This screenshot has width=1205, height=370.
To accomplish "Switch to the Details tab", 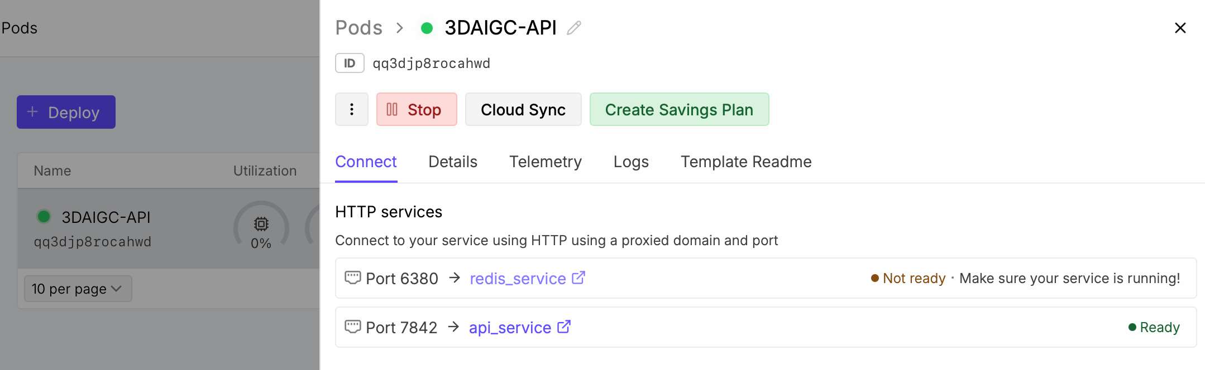I will tap(453, 162).
